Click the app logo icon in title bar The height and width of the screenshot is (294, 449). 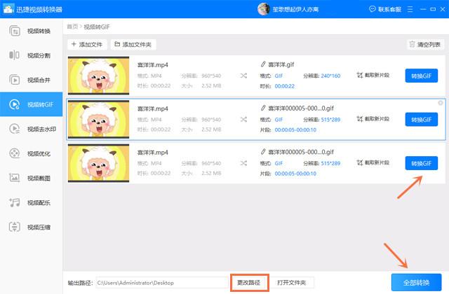8,9
